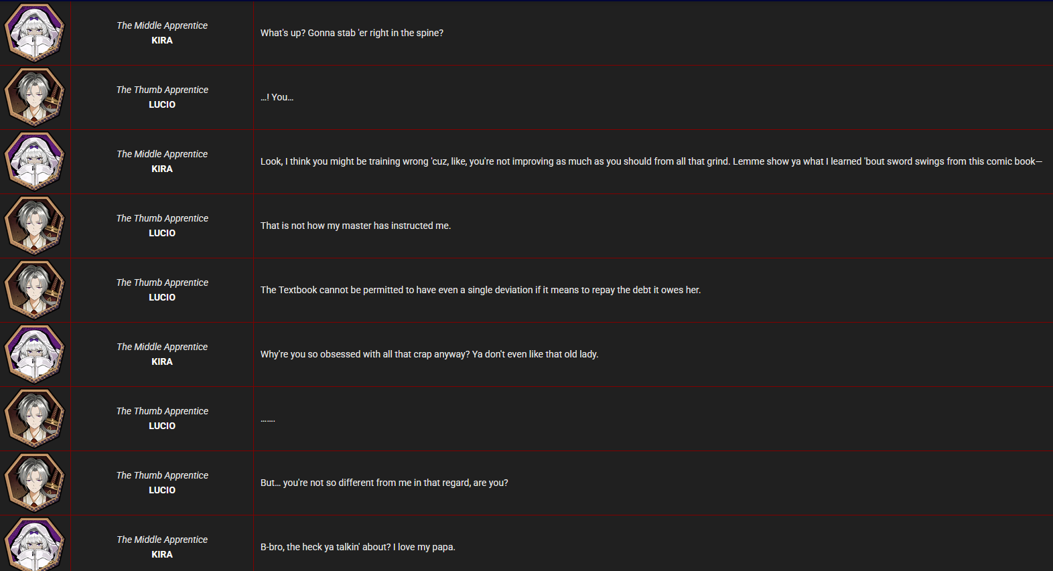Image resolution: width=1053 pixels, height=571 pixels.
Task: Click "That is not how my master has instructed me"
Action: point(356,226)
